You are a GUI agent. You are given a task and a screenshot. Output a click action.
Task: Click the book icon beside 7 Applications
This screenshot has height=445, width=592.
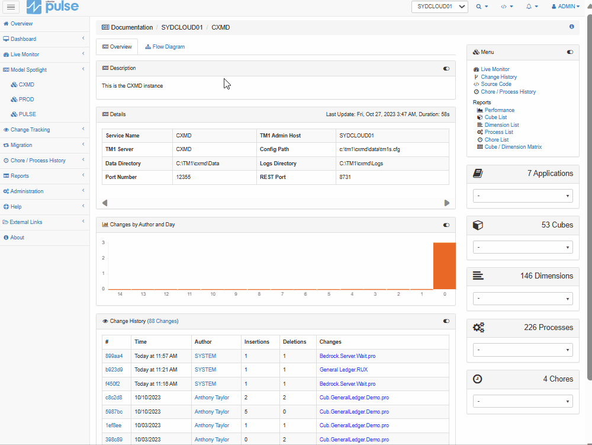point(478,174)
